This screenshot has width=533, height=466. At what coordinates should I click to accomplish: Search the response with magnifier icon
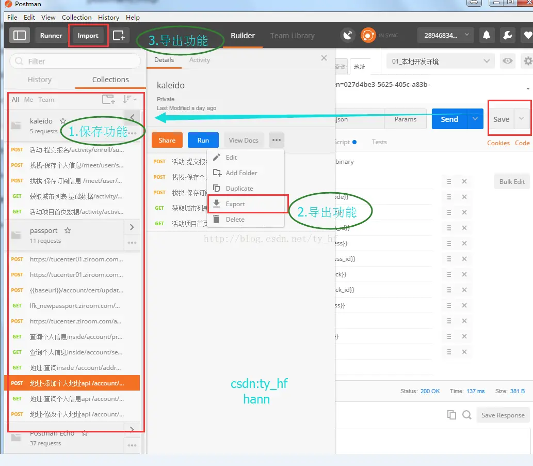click(x=467, y=415)
